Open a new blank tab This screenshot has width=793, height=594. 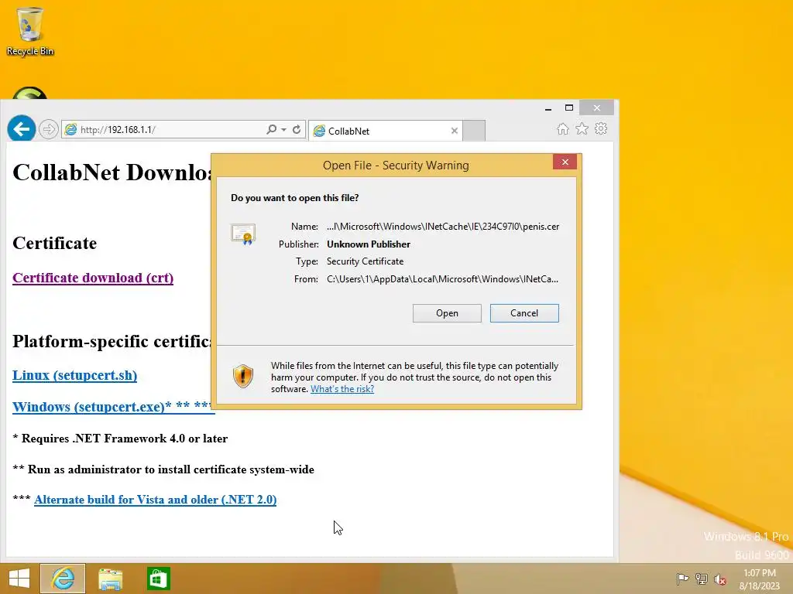coord(474,131)
